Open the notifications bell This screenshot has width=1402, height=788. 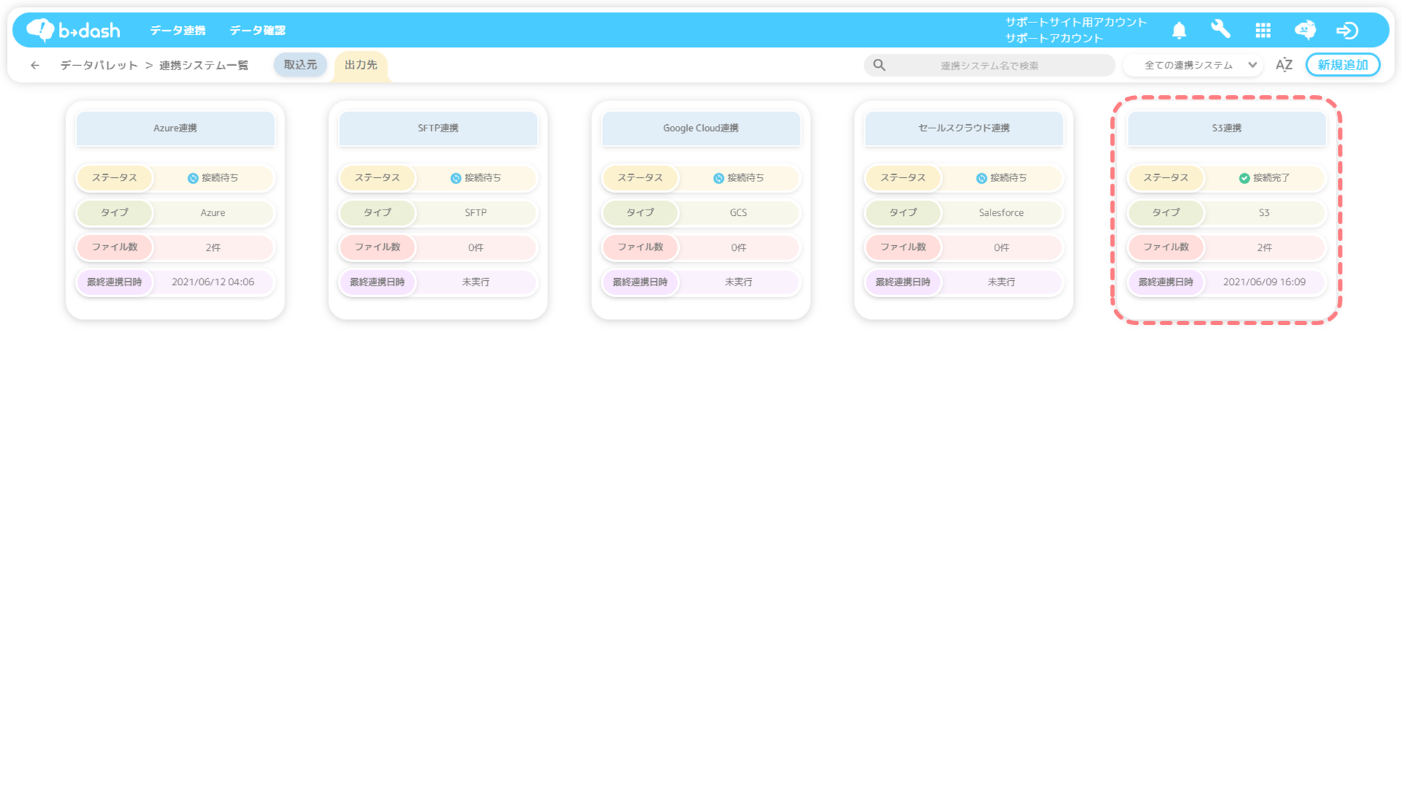[x=1179, y=30]
